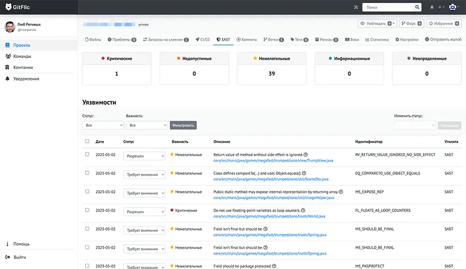This screenshot has width=466, height=269.
Task: Check the FL_FLOATS_AS_LOOP_COUNTERS row checkbox
Action: point(87,210)
